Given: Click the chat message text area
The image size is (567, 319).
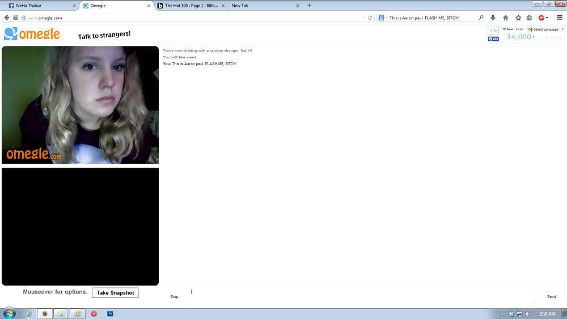Looking at the screenshot, I should [x=362, y=297].
